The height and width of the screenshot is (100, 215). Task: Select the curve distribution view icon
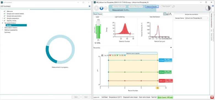[170, 14]
